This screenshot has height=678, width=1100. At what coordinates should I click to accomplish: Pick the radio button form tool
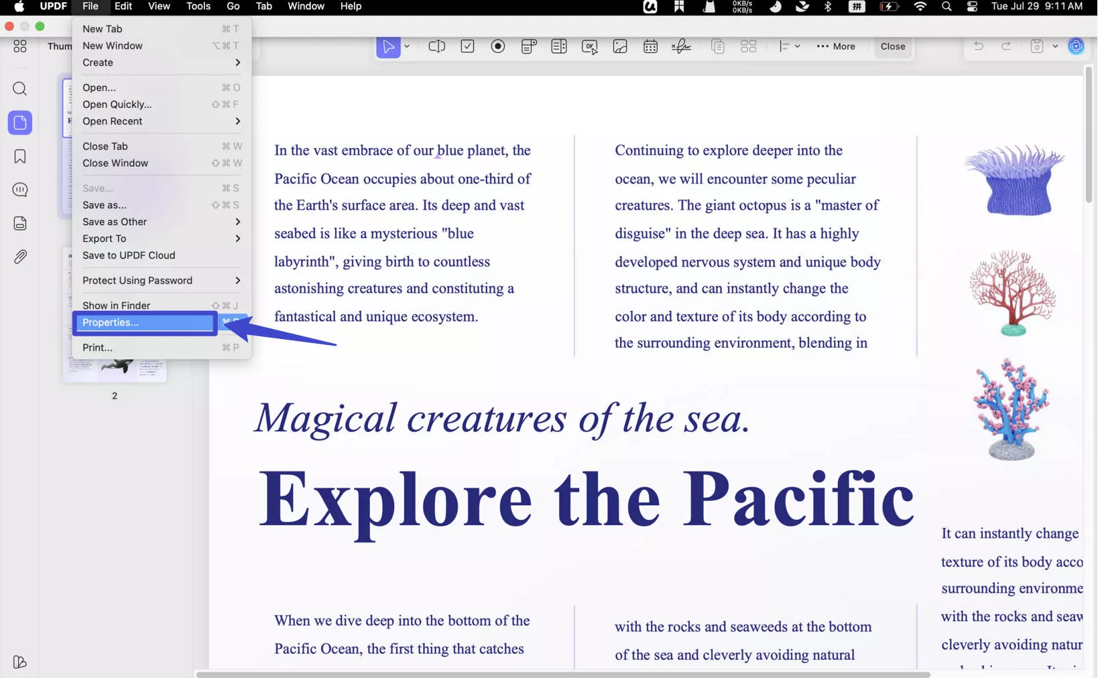point(497,46)
